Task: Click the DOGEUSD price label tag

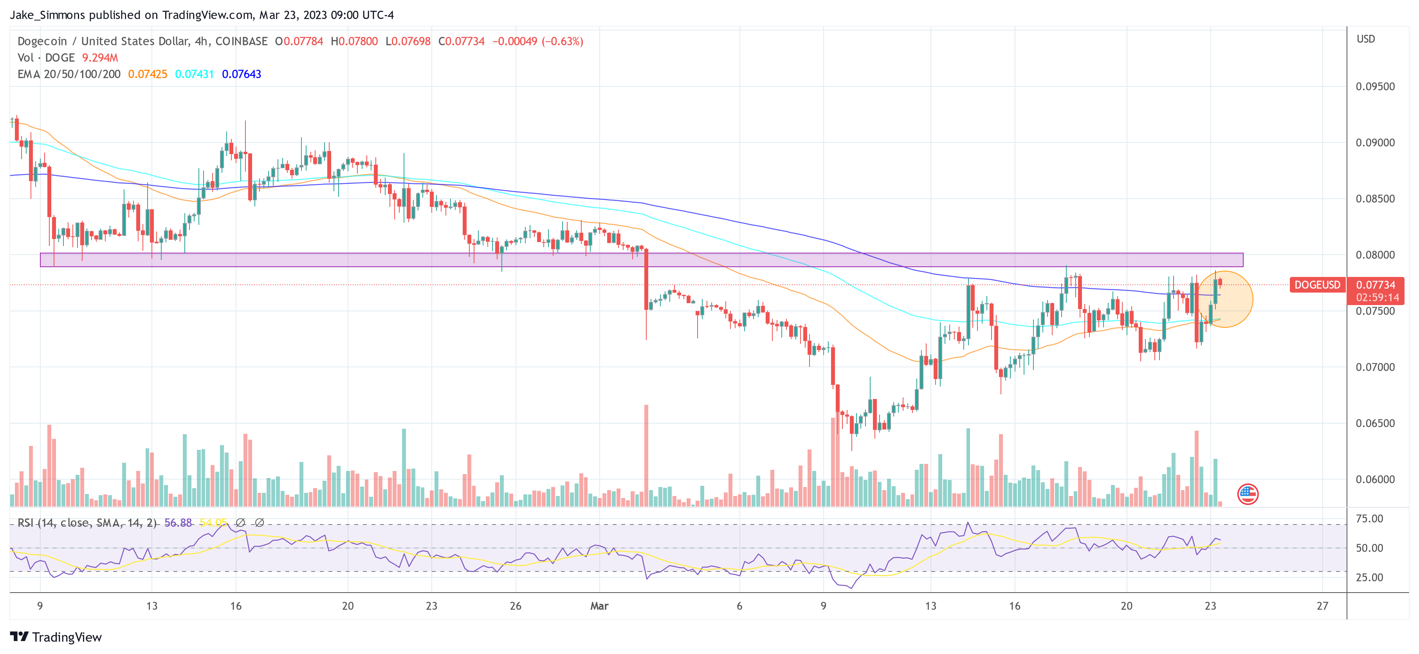Action: point(1317,285)
